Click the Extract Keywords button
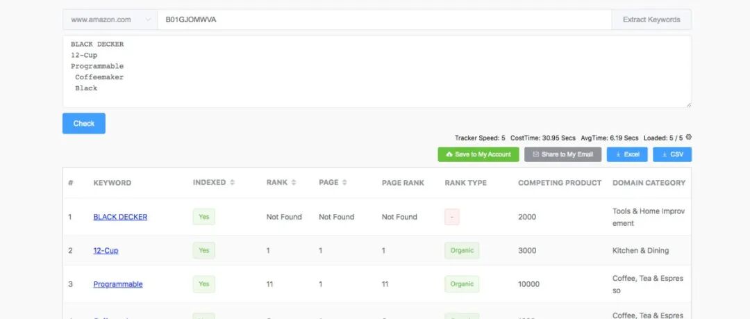 pyautogui.click(x=651, y=19)
